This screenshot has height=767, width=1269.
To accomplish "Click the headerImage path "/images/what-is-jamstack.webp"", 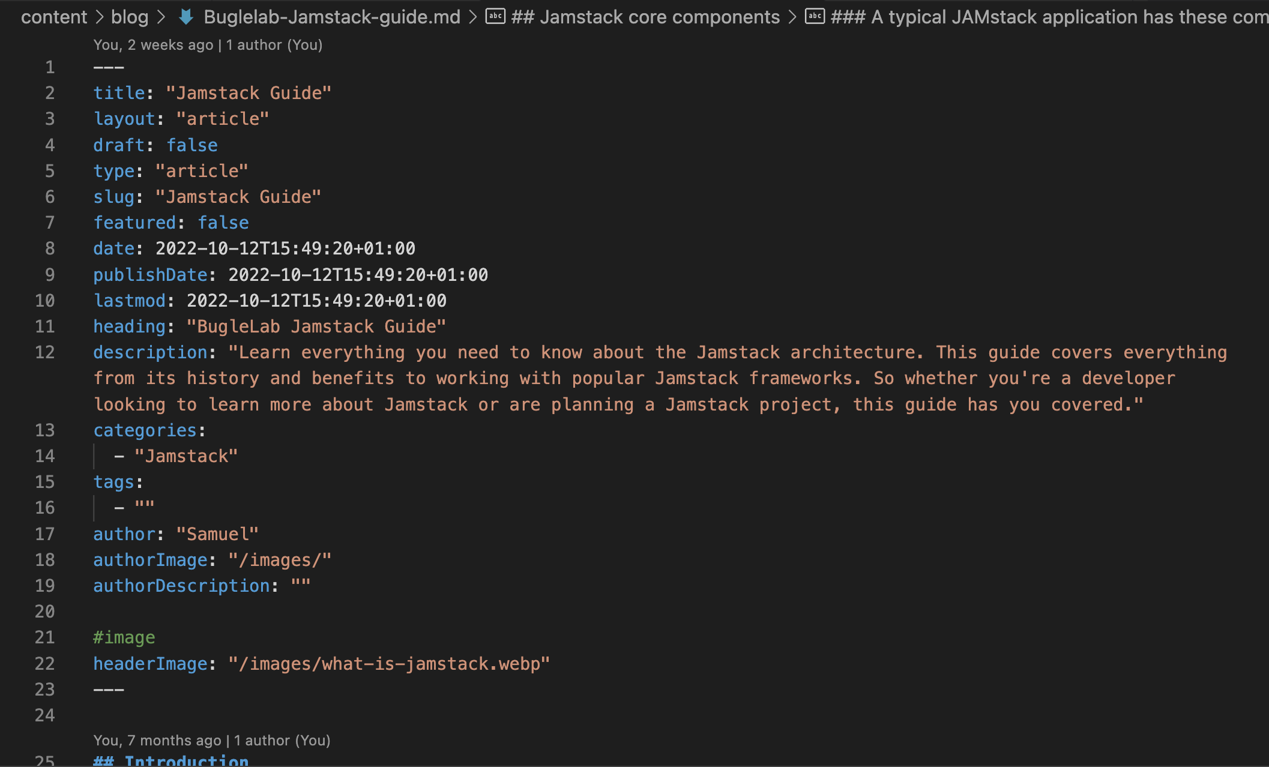I will (389, 664).
